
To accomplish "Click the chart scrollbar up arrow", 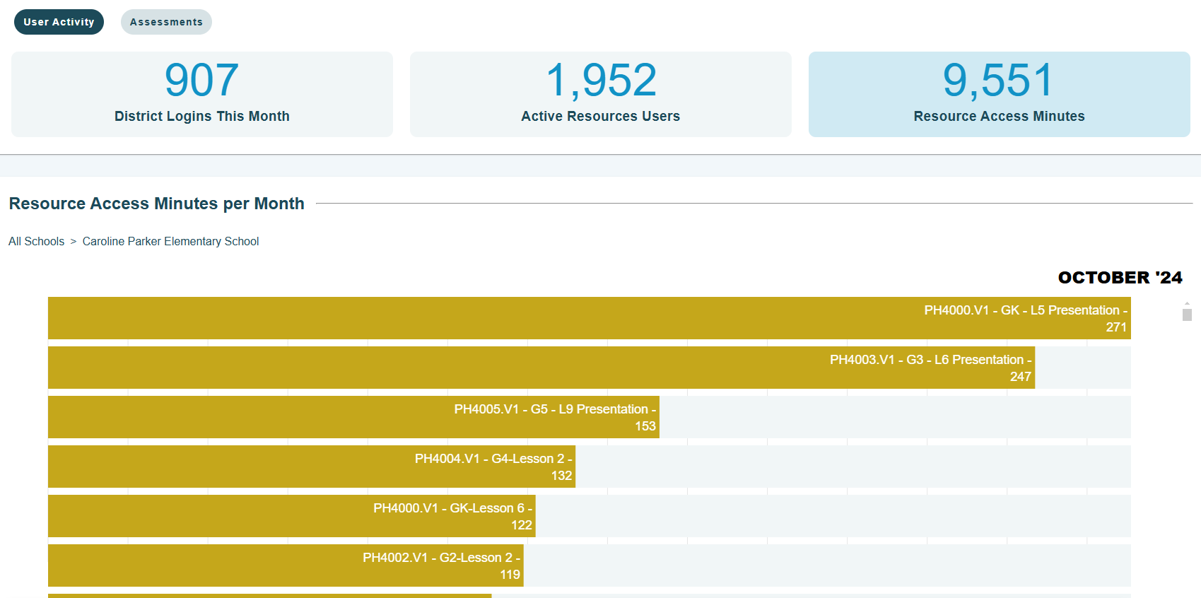I will point(1187,303).
